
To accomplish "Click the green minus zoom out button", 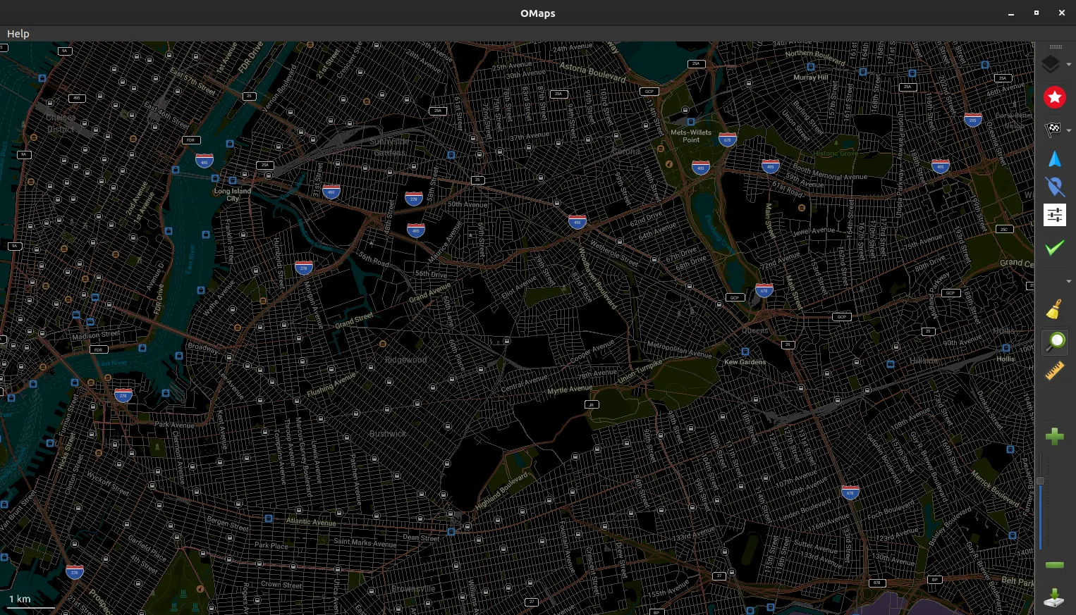I will [1055, 565].
